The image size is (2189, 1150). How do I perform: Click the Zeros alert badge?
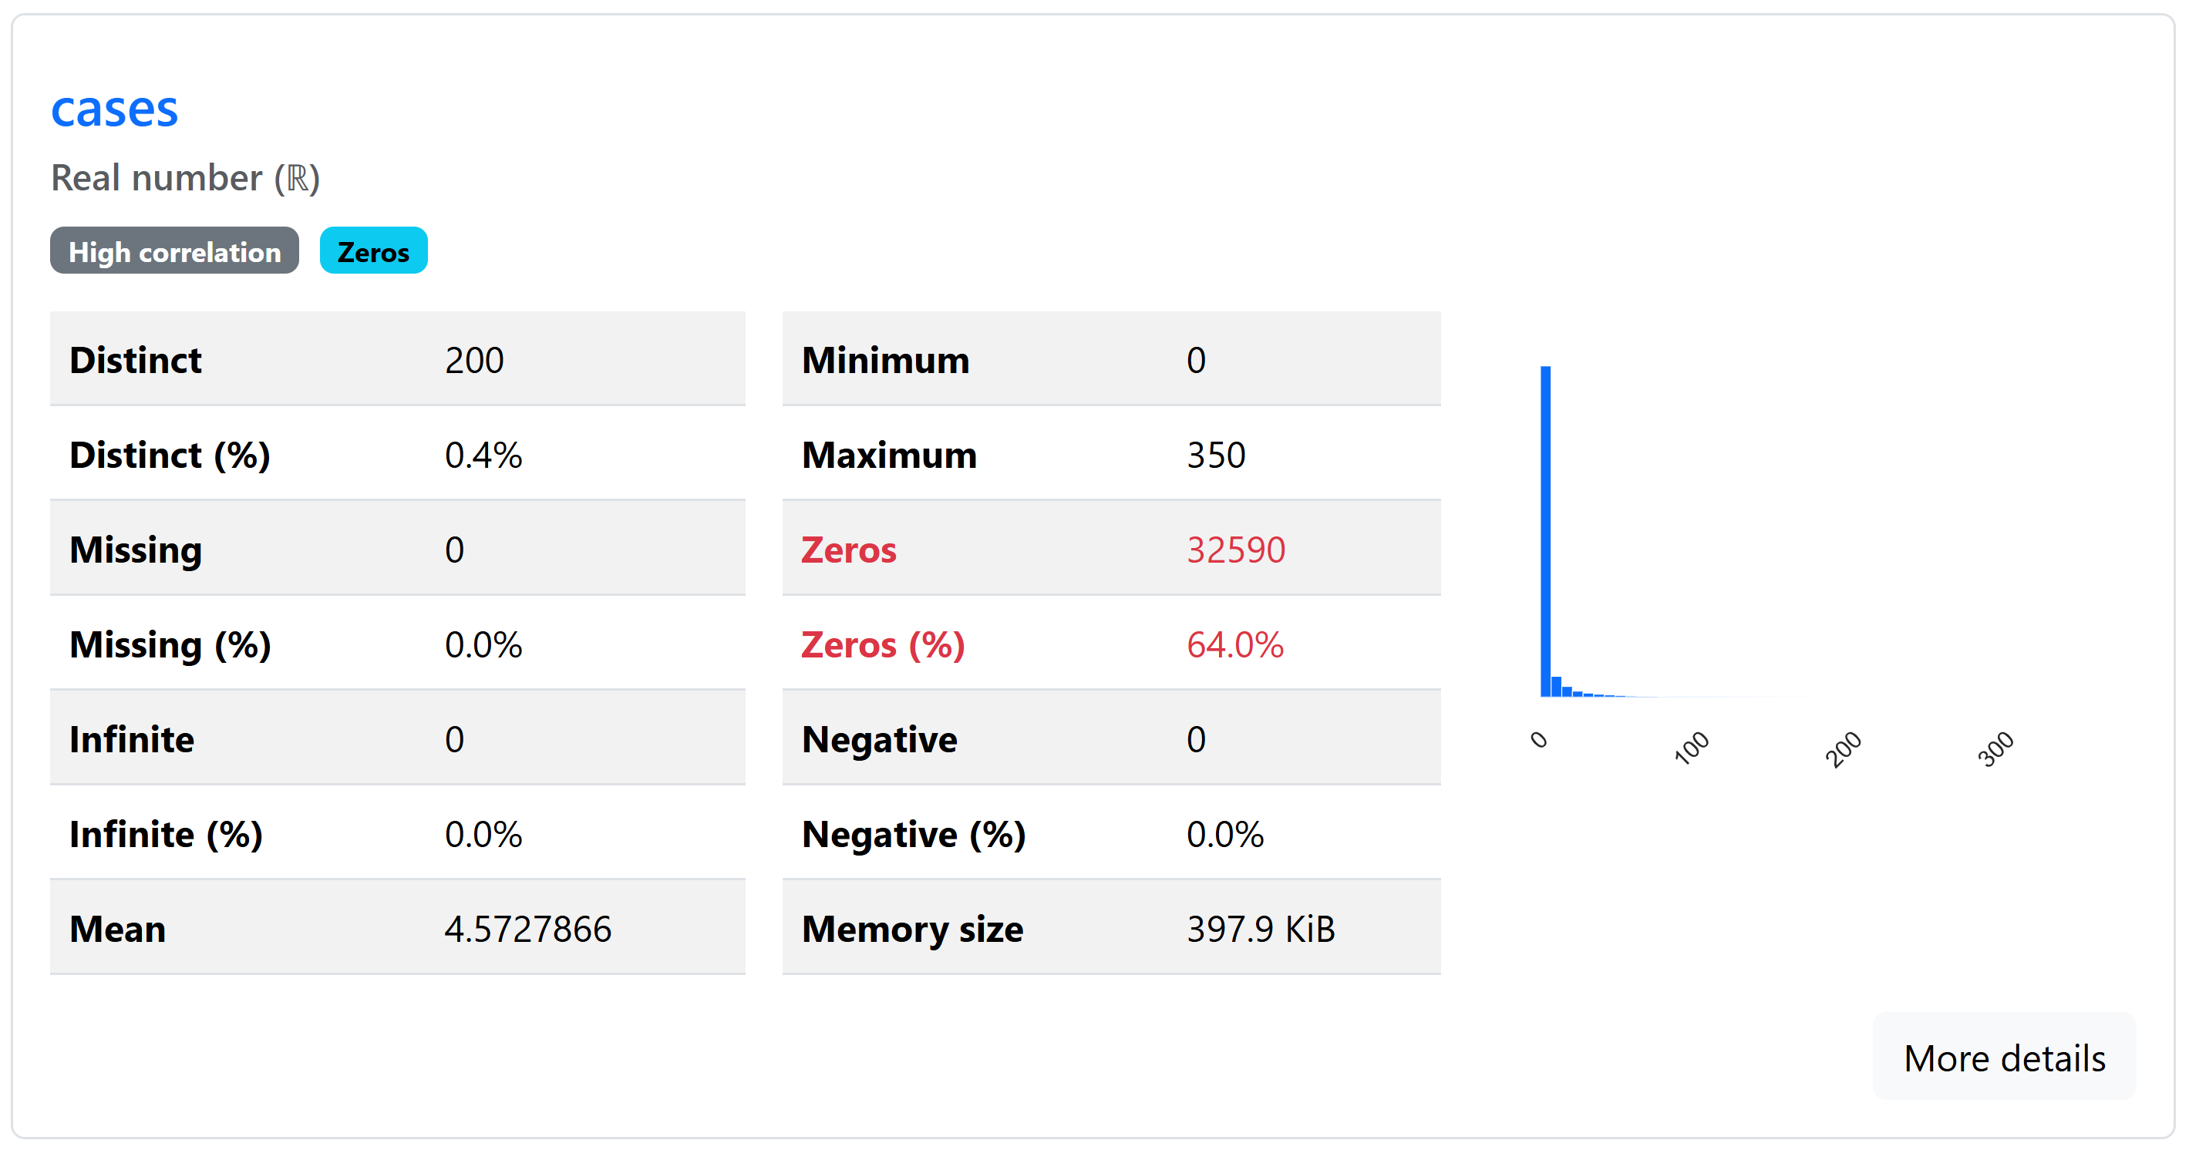click(373, 251)
